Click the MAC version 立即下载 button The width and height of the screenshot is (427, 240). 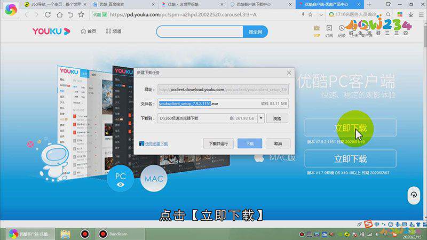351,158
